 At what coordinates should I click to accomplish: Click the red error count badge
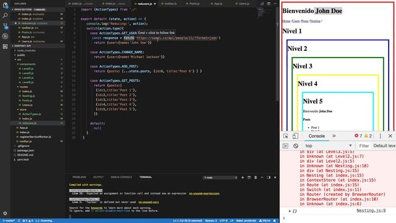(358, 136)
